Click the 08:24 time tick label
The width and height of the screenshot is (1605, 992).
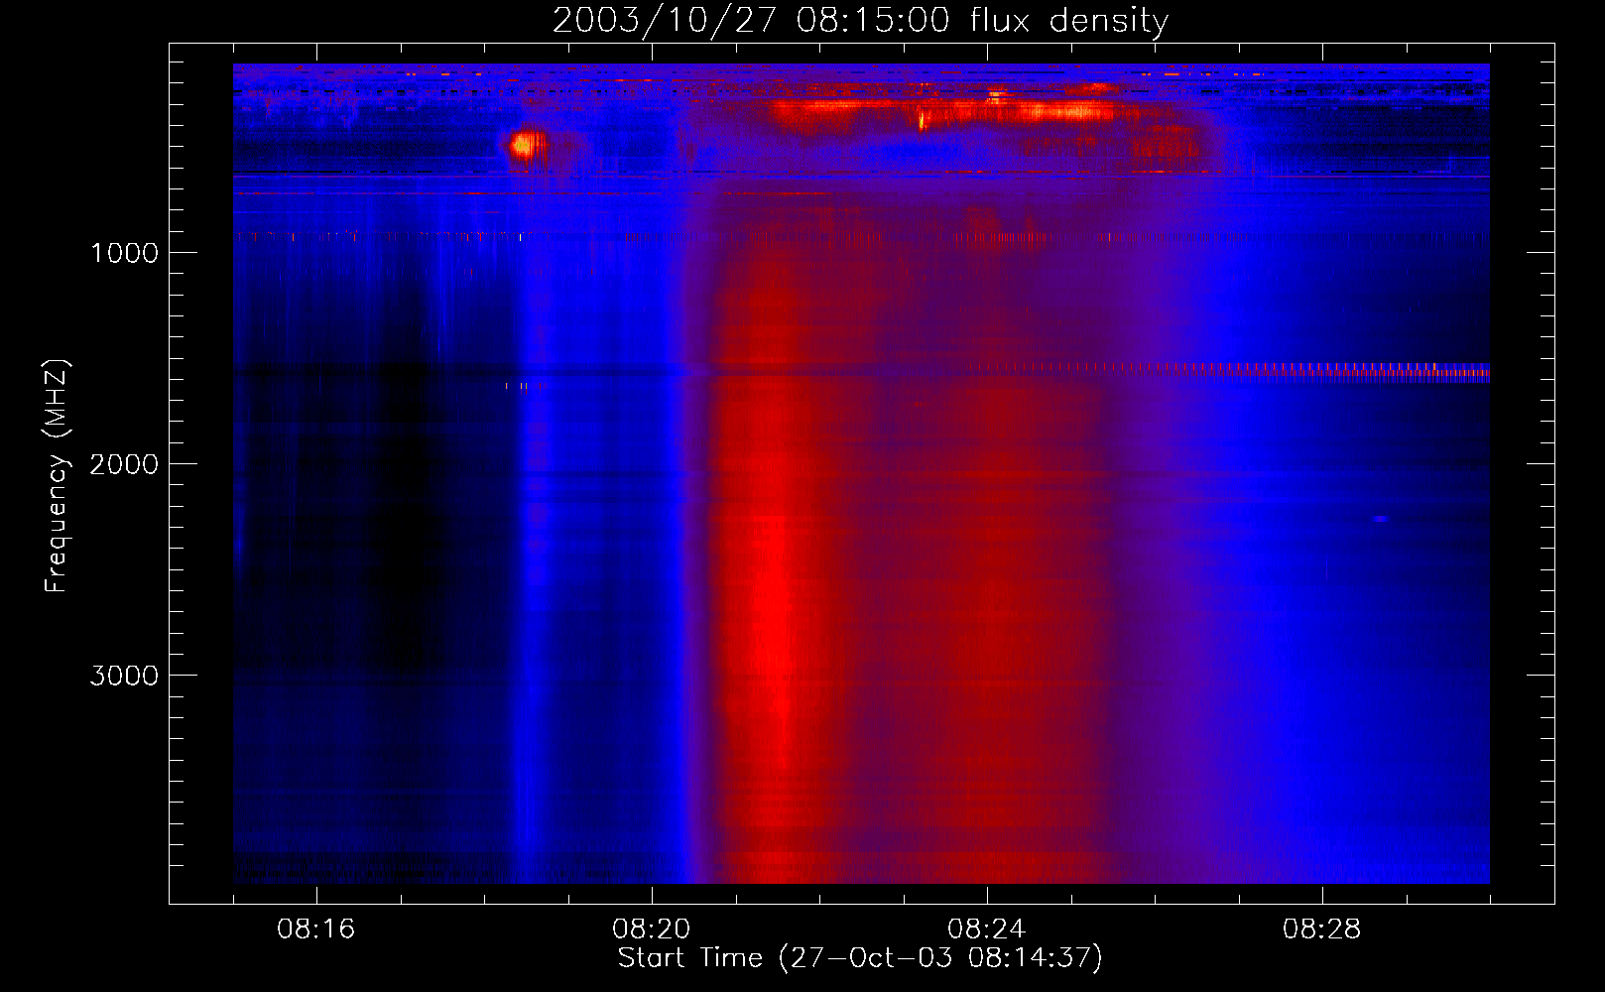(x=987, y=930)
